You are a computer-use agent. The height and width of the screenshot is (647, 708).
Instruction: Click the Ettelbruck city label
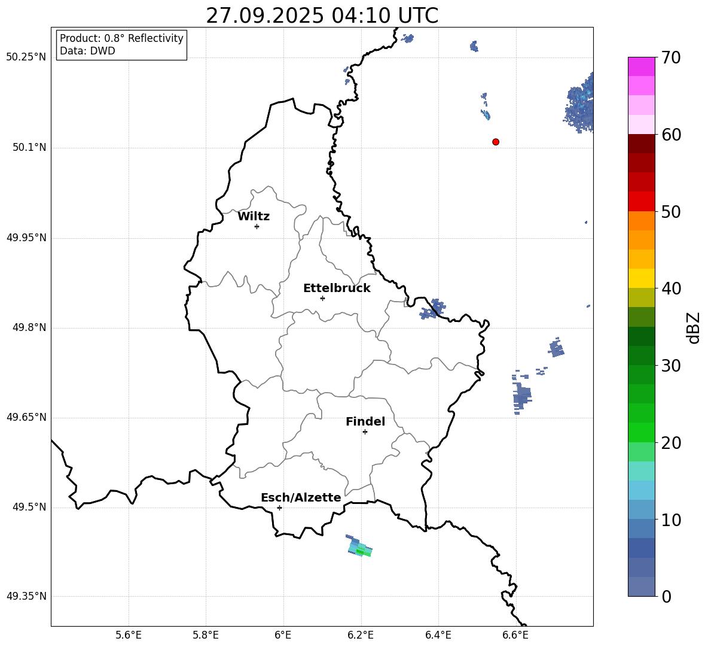click(337, 288)
